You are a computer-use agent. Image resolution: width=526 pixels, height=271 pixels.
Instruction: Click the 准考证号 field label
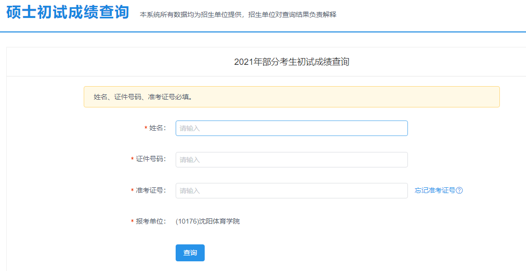click(x=150, y=191)
